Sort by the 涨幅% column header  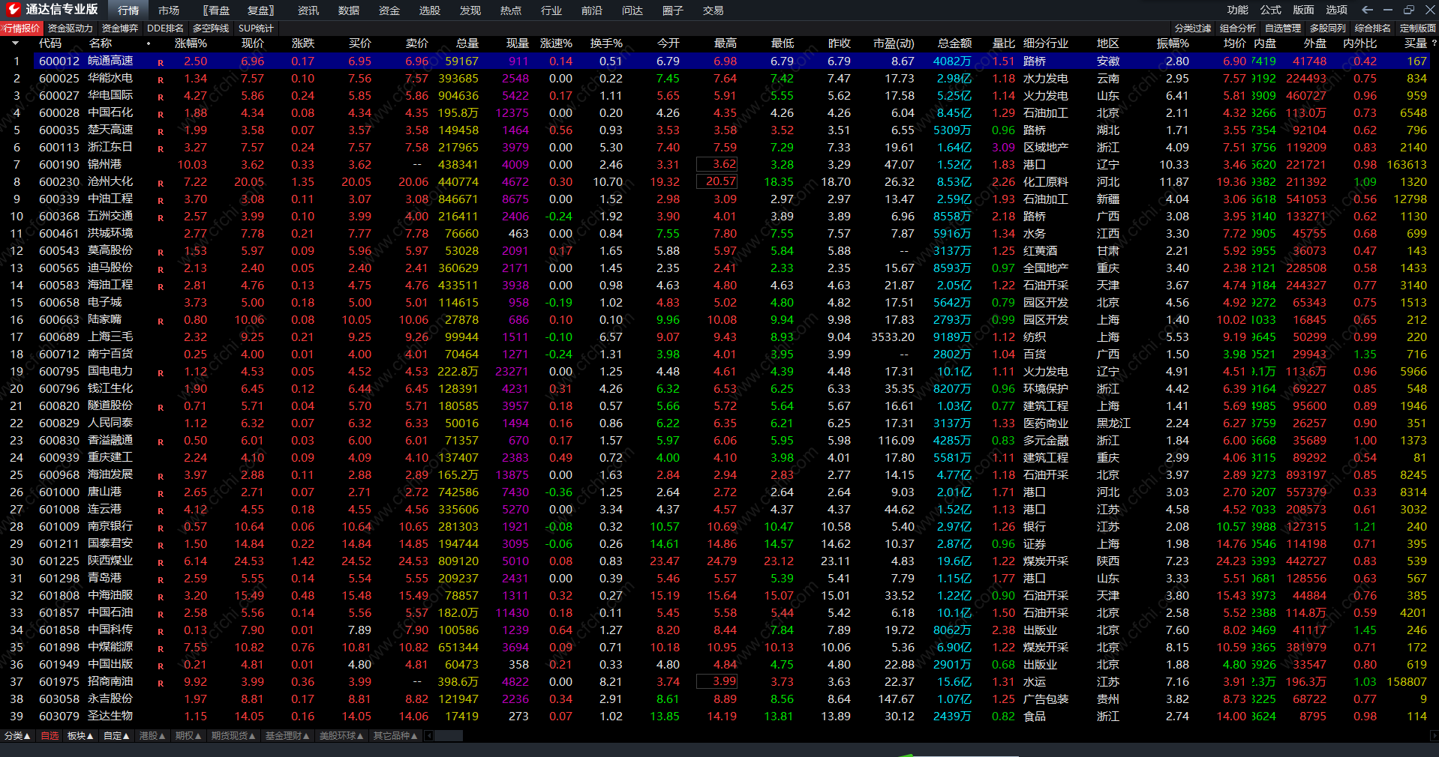pyautogui.click(x=191, y=43)
